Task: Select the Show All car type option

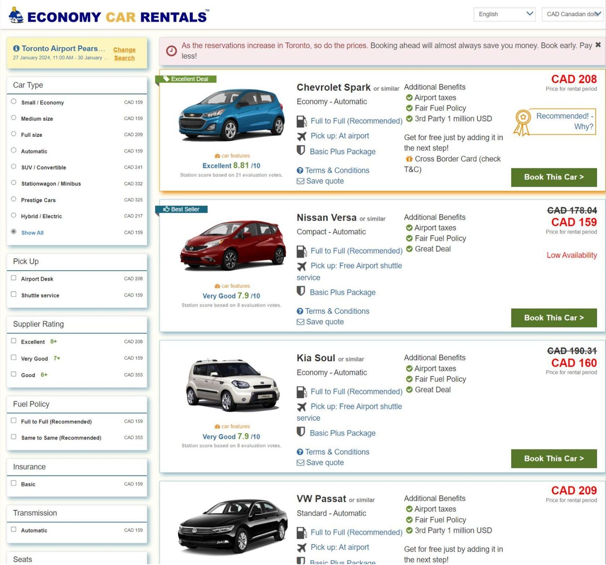Action: (13, 232)
